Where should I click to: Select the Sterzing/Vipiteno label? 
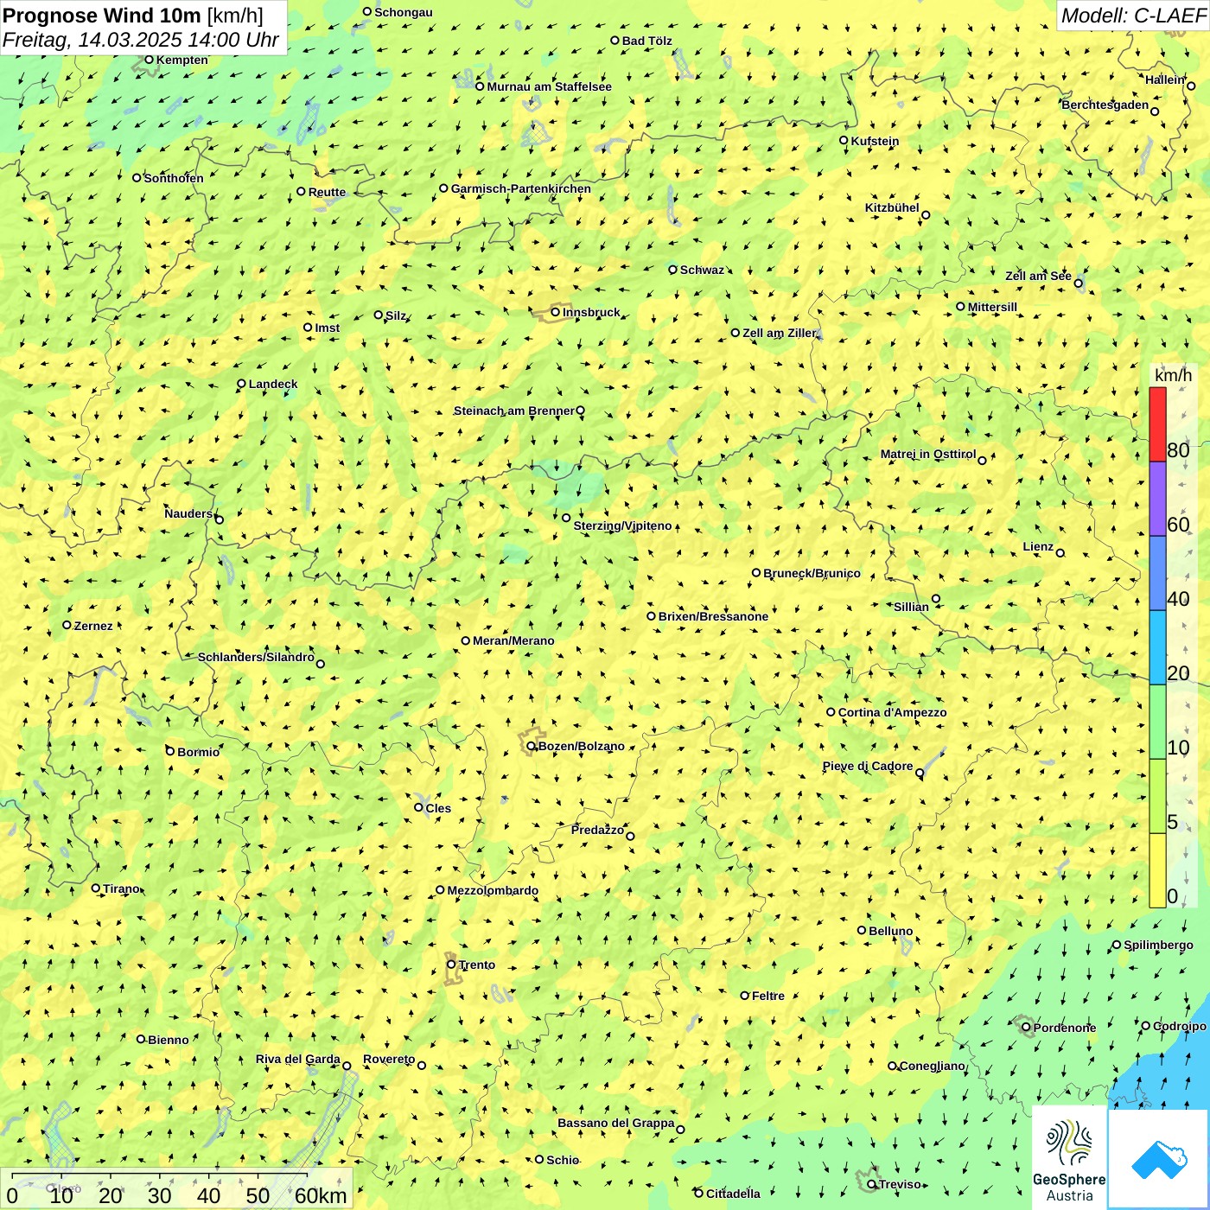622,525
